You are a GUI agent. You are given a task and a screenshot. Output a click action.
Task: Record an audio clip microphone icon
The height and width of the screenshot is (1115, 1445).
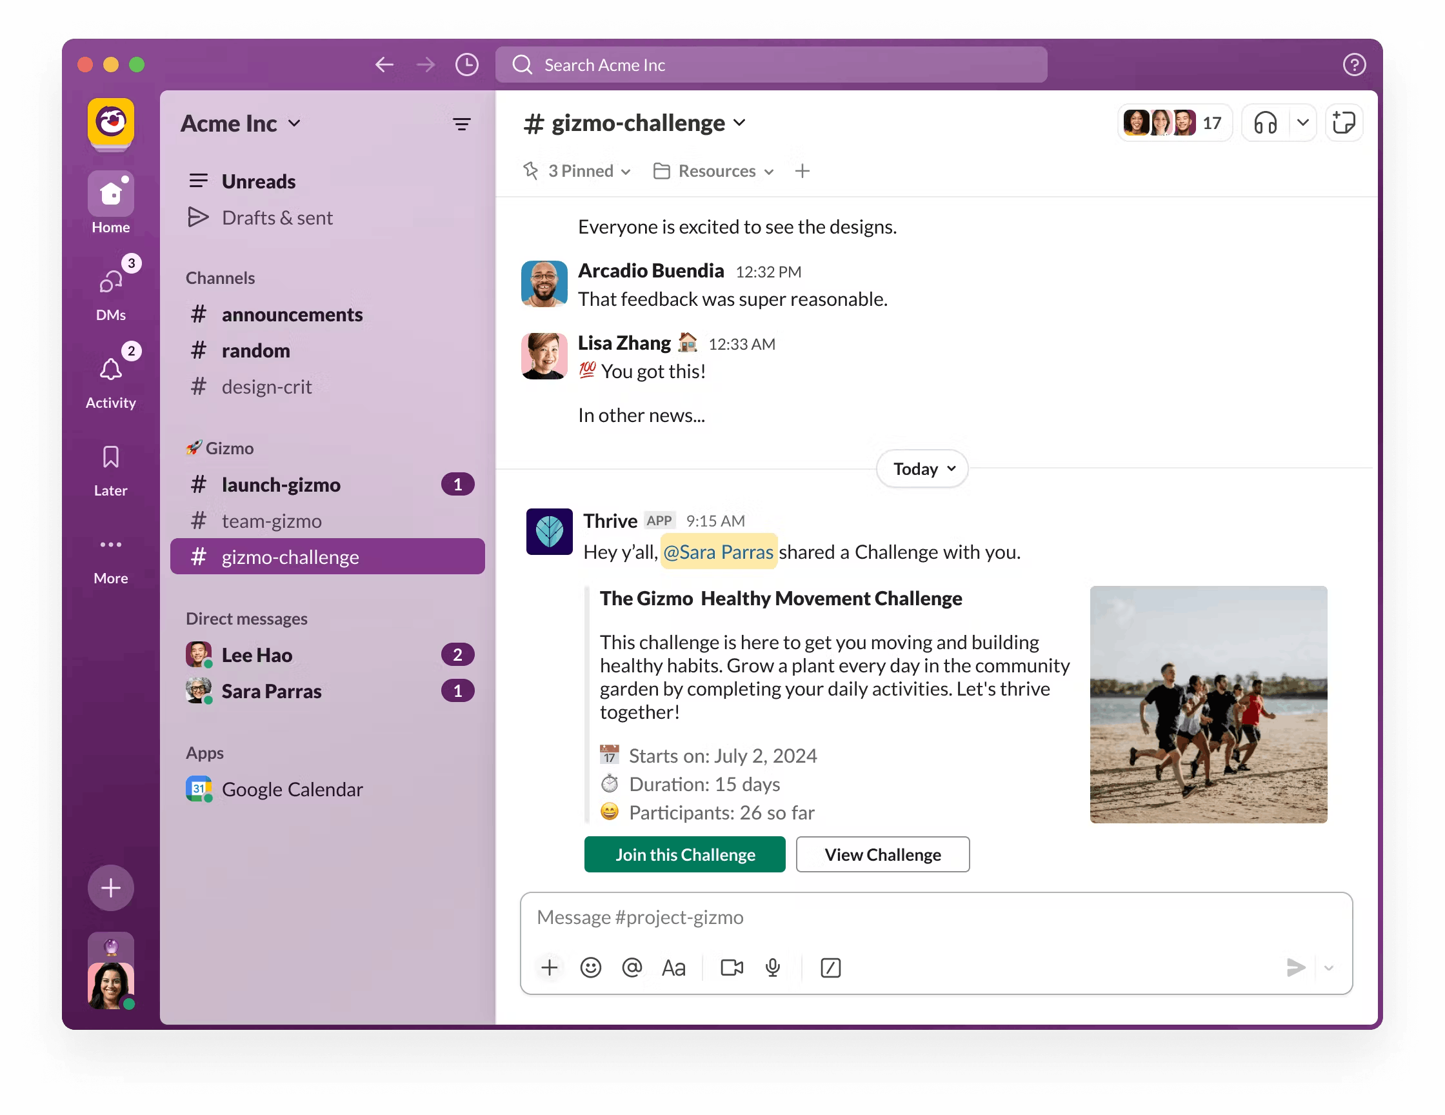773,968
